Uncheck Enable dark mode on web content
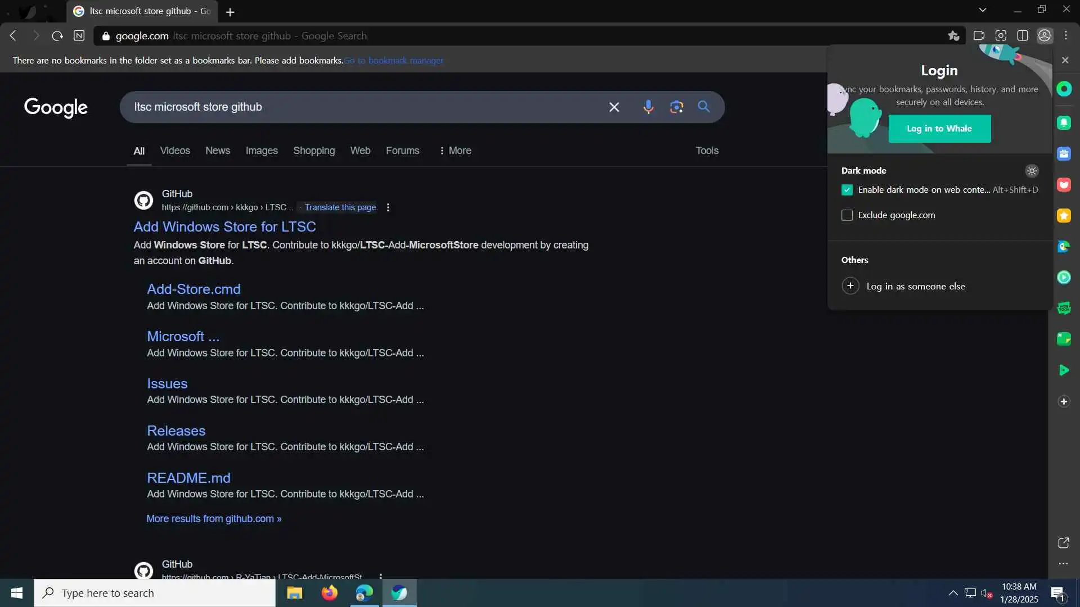This screenshot has height=607, width=1080. (x=847, y=190)
